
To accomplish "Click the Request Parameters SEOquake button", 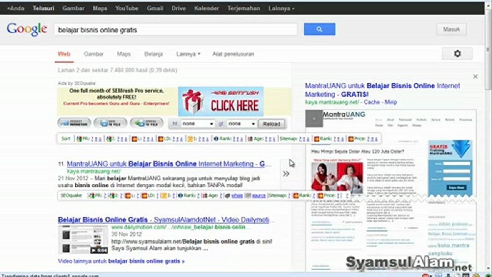I will pos(74,123).
